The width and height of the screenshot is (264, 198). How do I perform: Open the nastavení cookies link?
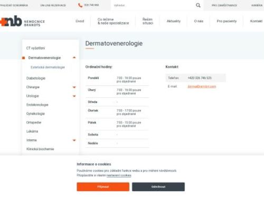click(119, 175)
